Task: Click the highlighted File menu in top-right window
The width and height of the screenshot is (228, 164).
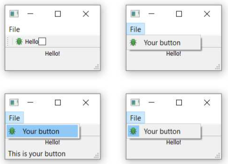Action: pos(136,29)
